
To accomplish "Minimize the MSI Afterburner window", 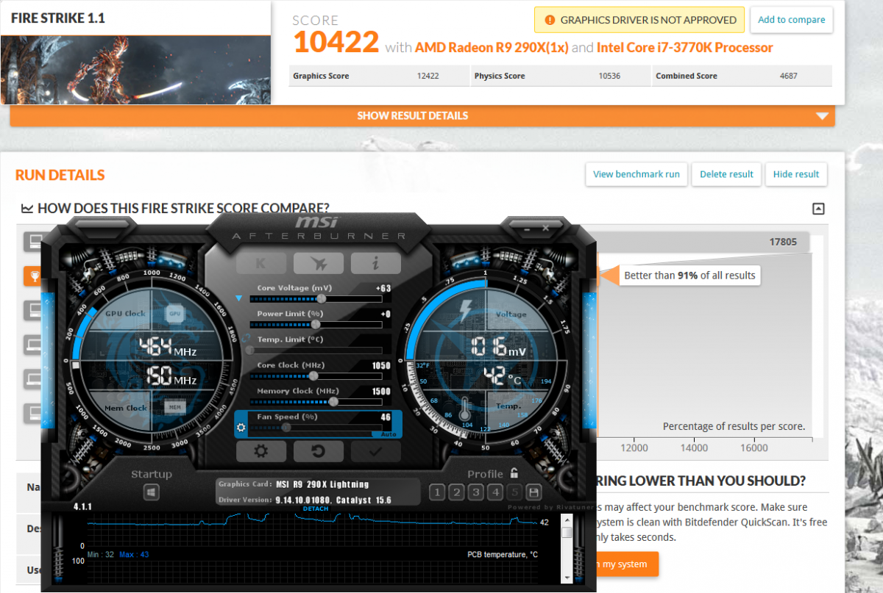I will pos(528,229).
